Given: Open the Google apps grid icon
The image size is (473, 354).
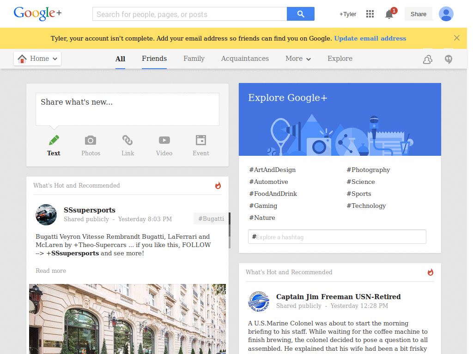Looking at the screenshot, I should point(370,14).
